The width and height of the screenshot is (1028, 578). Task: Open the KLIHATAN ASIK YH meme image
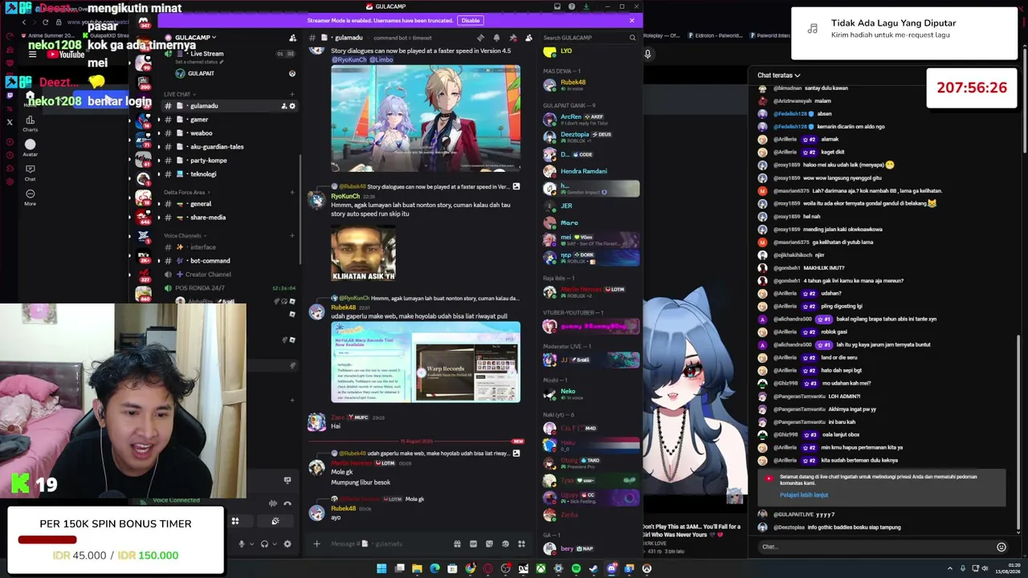click(363, 252)
